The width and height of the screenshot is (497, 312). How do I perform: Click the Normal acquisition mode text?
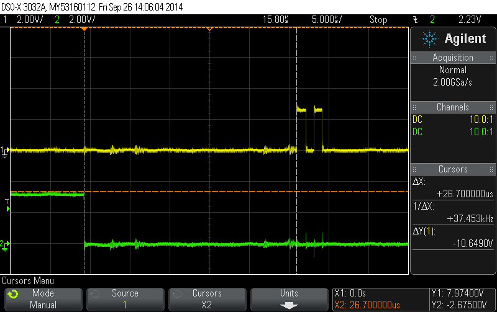coord(453,69)
